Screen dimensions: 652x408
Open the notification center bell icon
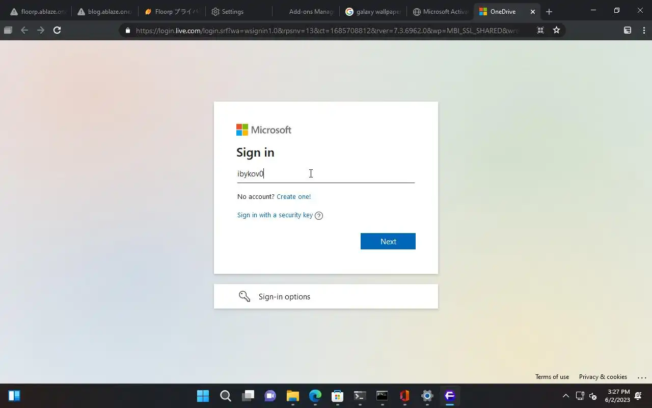(638, 396)
